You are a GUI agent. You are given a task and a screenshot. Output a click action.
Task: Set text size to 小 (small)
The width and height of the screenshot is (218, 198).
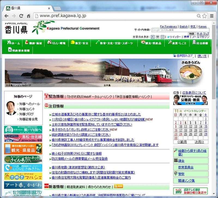(x=162, y=37)
